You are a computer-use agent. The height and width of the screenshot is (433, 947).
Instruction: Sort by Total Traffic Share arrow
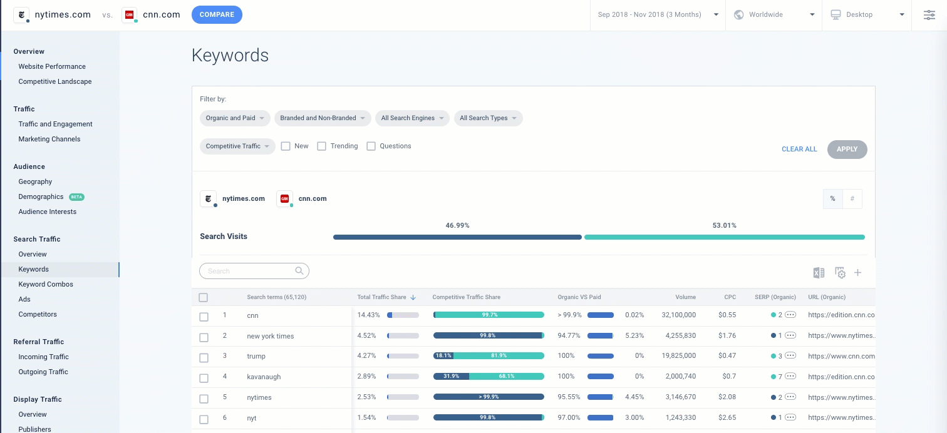point(413,297)
